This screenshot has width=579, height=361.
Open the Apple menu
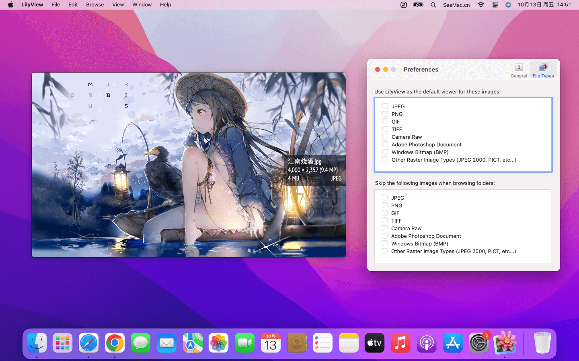(10, 5)
